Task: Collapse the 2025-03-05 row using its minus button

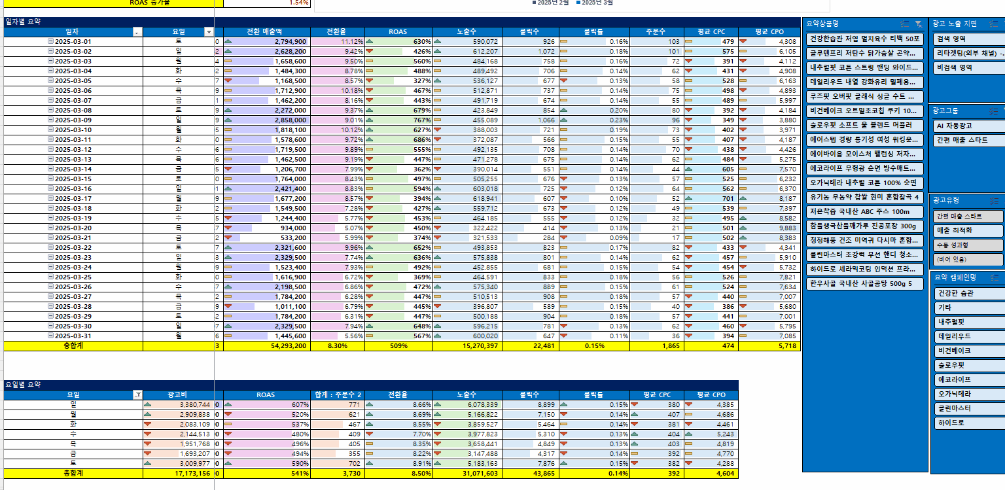Action: tap(50, 81)
